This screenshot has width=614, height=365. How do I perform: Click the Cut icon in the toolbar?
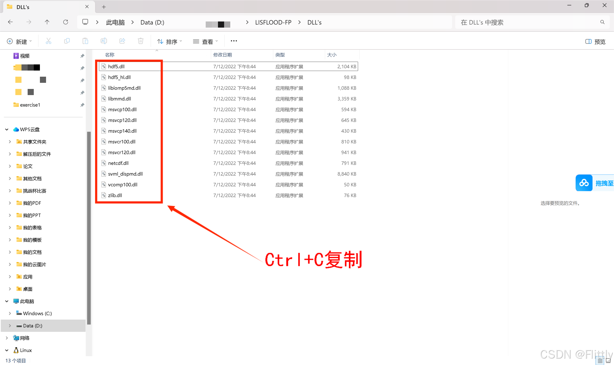(49, 41)
